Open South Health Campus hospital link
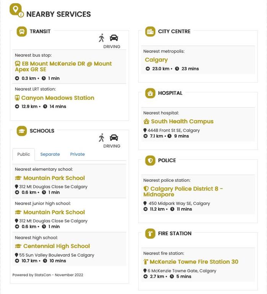Viewport: 267px width, 294px height. click(182, 121)
